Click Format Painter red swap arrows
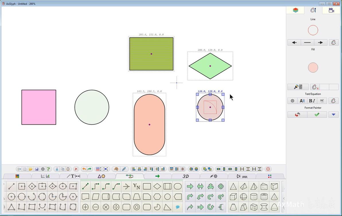The height and width of the screenshot is (216, 342). point(297,114)
